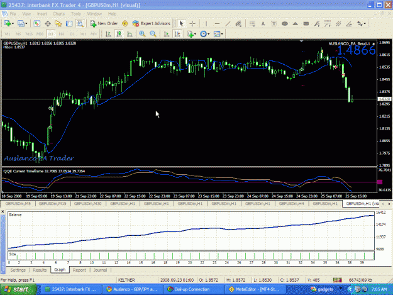
Task: Switch chart period to M1
Action: (x=8, y=34)
